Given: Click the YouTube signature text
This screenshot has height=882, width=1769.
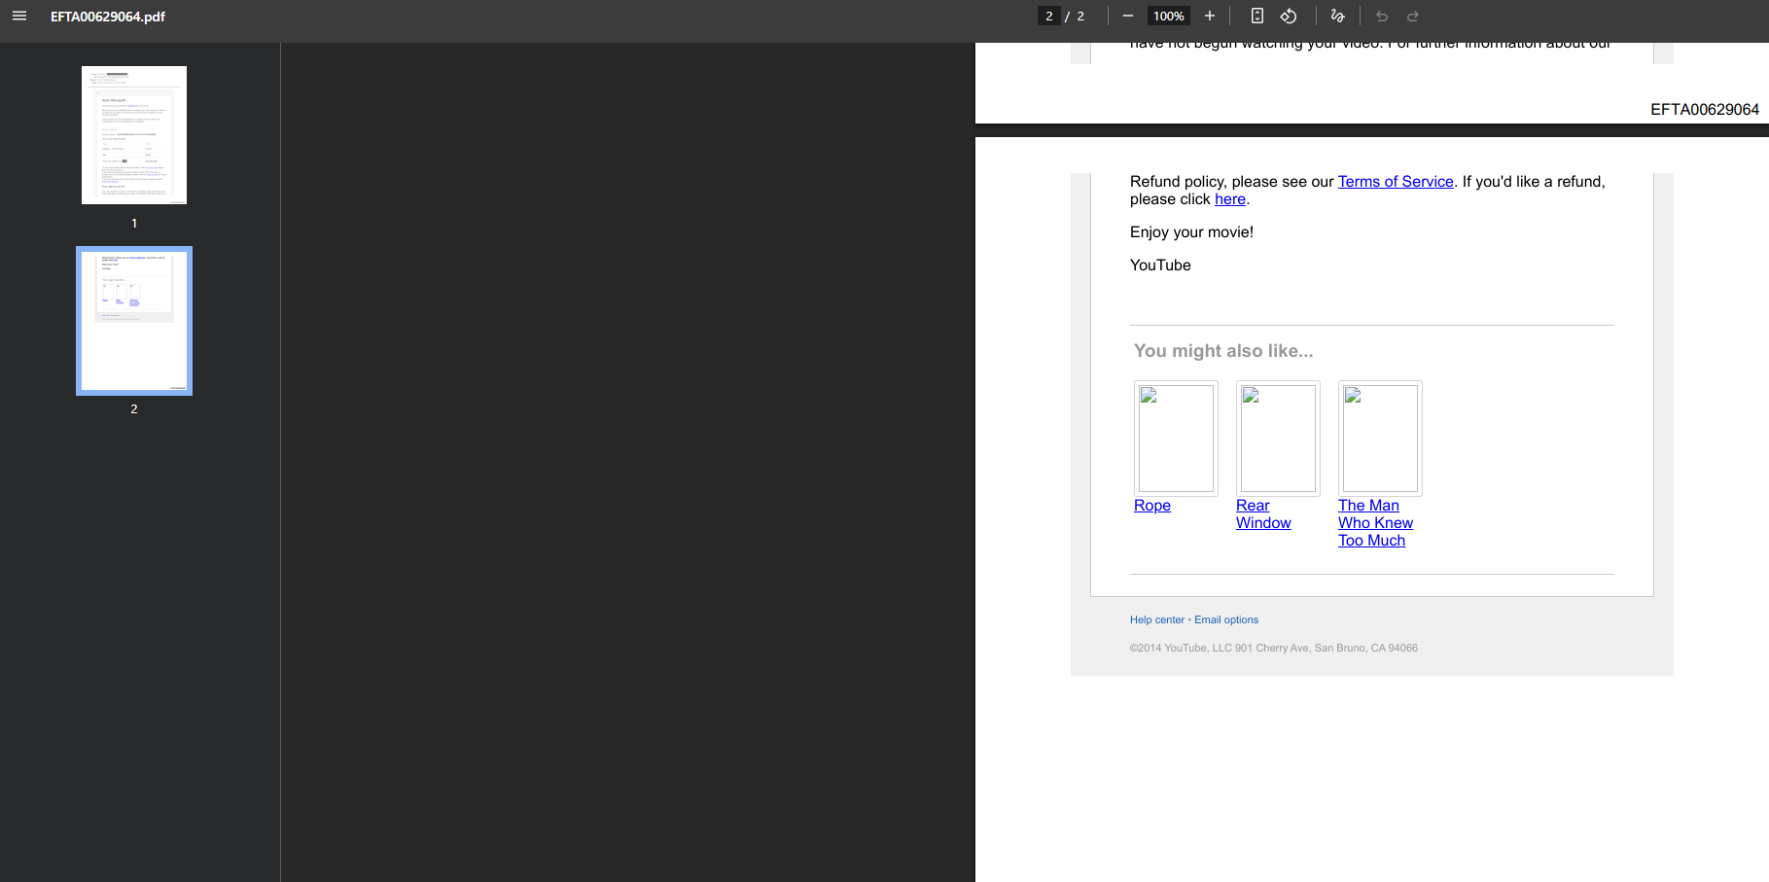Looking at the screenshot, I should 1160,265.
